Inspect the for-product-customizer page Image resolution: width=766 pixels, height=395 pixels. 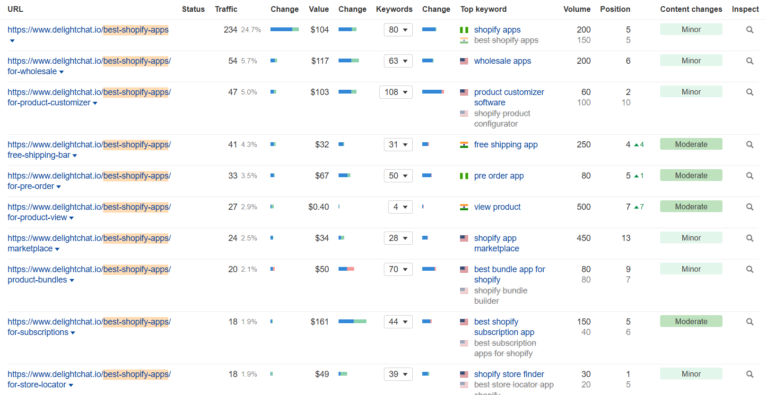tap(749, 92)
